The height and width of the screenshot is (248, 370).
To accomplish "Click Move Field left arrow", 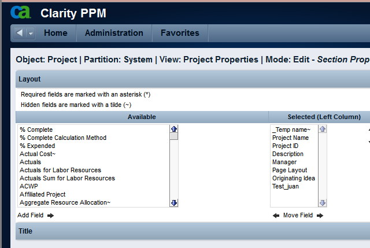I will click(276, 216).
